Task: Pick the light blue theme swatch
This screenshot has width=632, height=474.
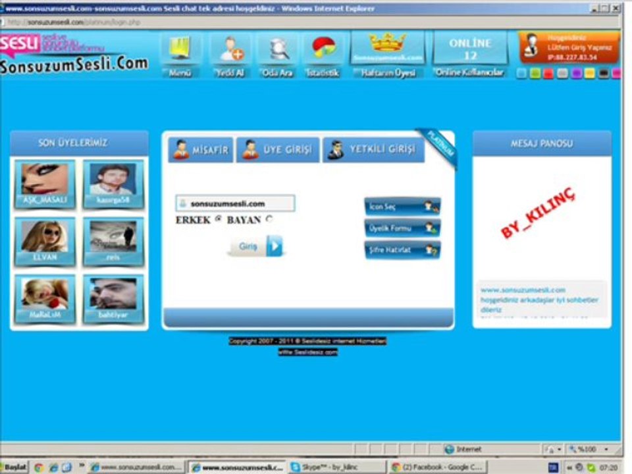Action: click(521, 73)
